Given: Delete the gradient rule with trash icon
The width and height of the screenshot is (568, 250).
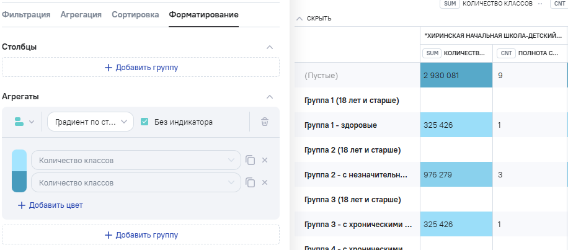Looking at the screenshot, I should point(265,122).
